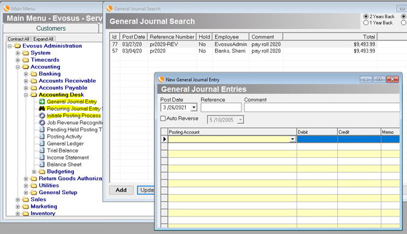
Task: Expand the System tree node
Action: tap(18, 53)
